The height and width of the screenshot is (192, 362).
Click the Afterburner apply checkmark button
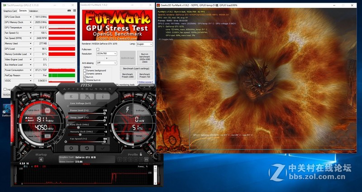(103, 148)
